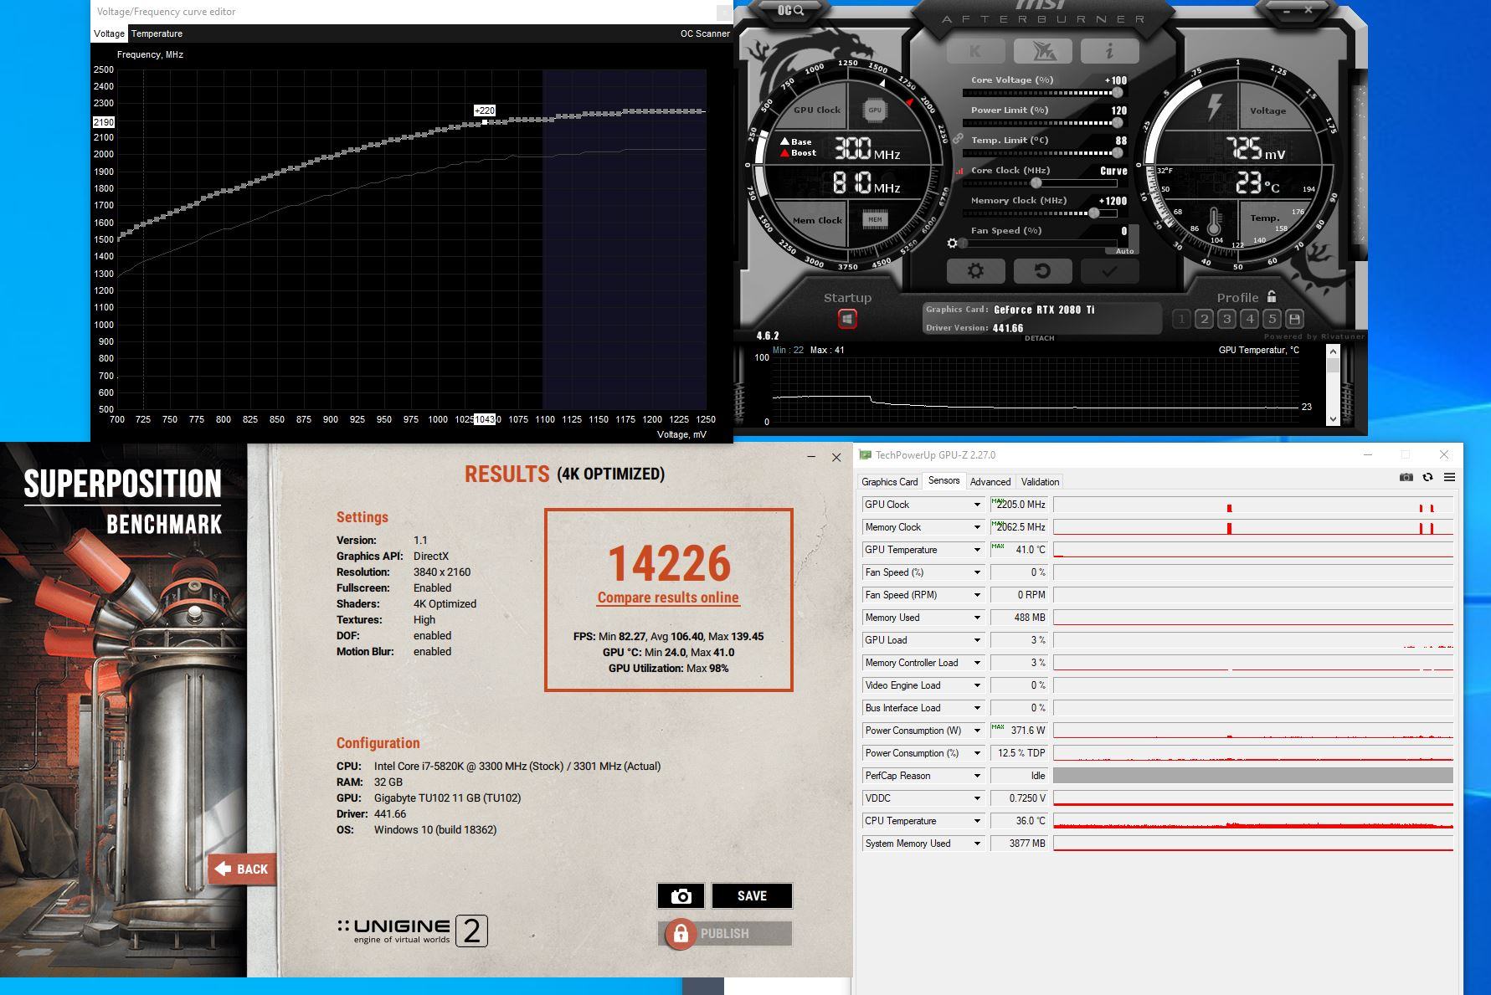The width and height of the screenshot is (1491, 995).
Task: Click the scroll-down arrow of the Afterburner monitoring graph
Action: [x=1334, y=419]
